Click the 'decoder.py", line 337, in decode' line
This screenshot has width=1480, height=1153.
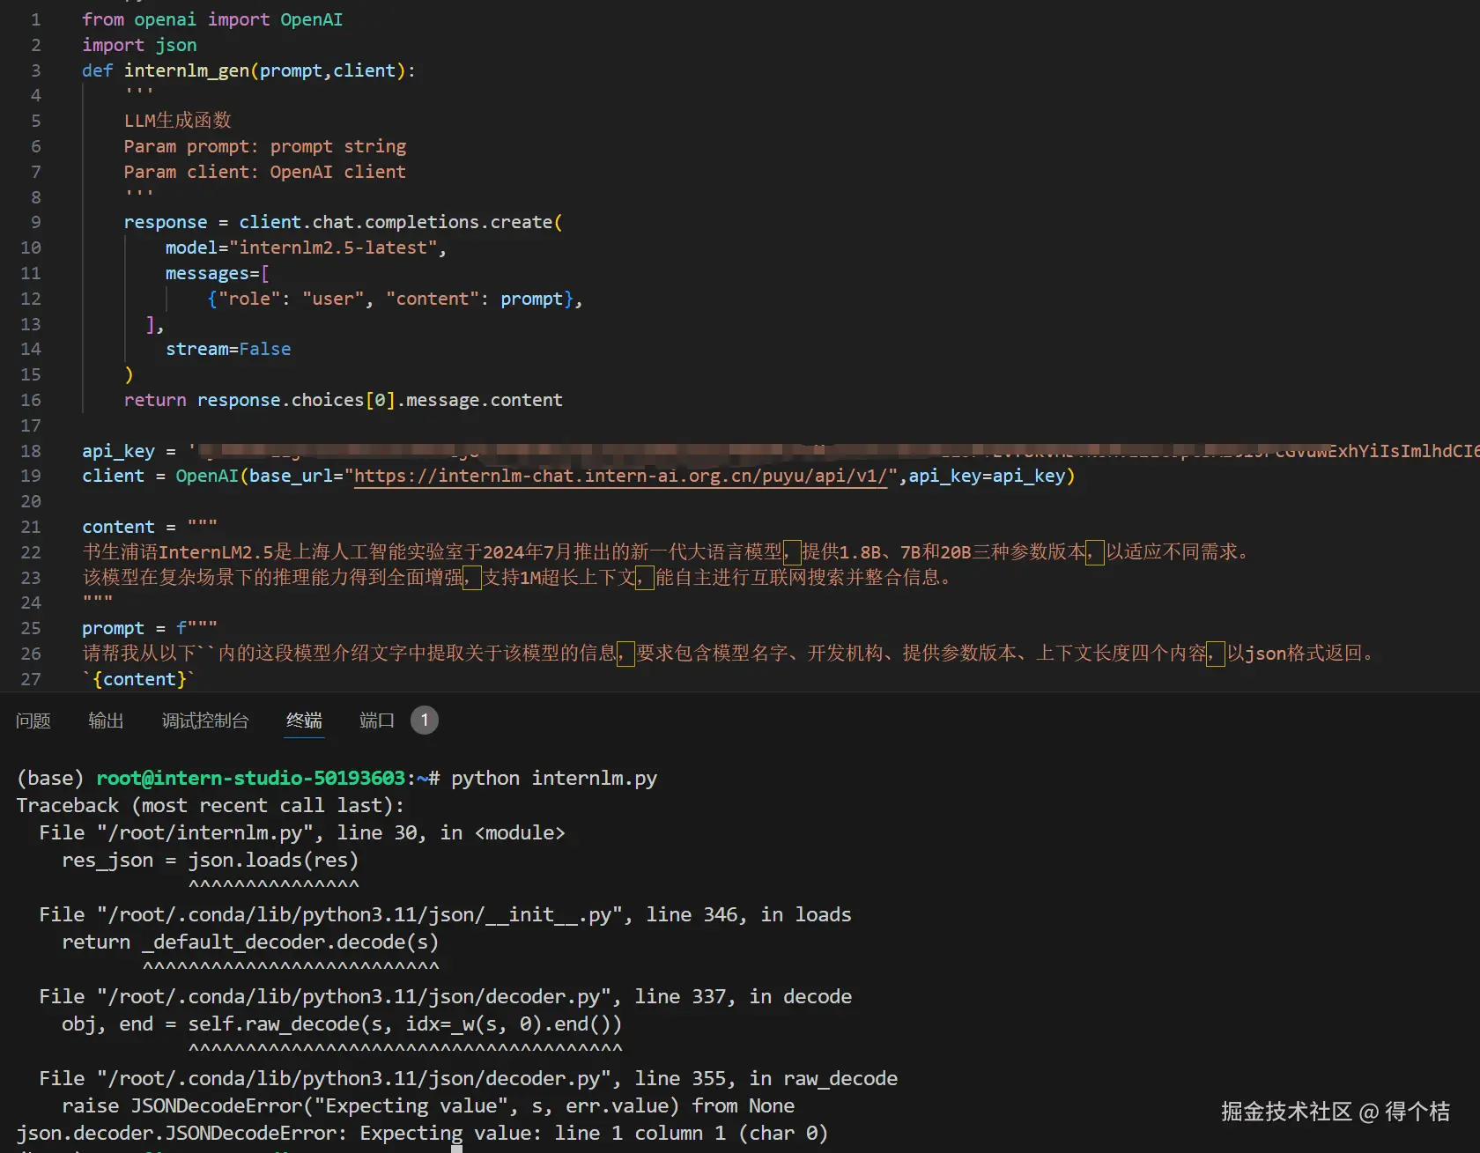(446, 997)
